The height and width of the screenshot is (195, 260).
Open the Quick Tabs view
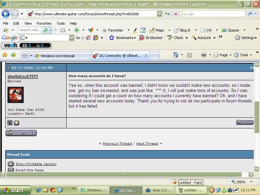point(25,56)
